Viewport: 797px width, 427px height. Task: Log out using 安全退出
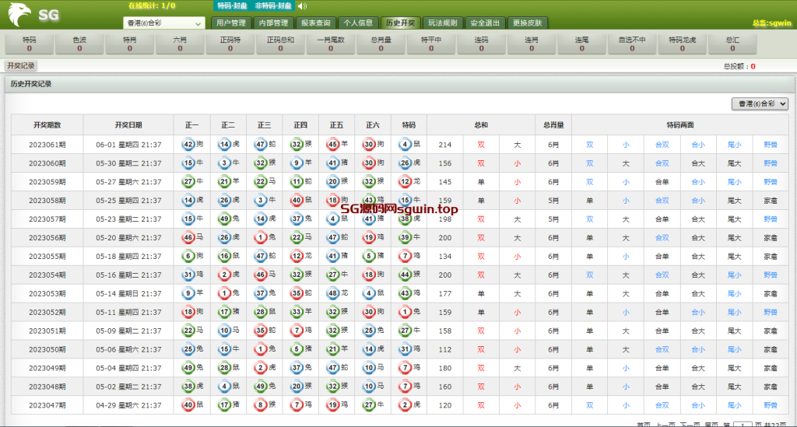(x=486, y=23)
